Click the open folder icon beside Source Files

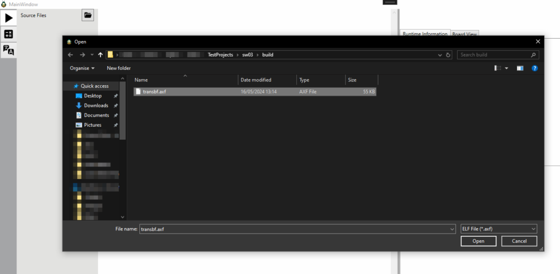click(87, 15)
